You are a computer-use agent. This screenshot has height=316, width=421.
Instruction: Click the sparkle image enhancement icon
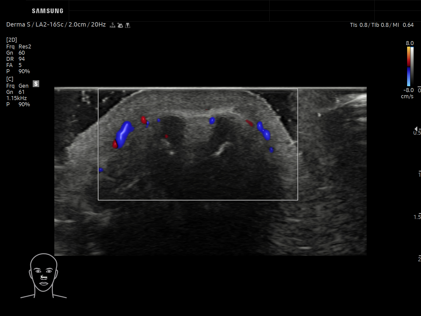120,25
